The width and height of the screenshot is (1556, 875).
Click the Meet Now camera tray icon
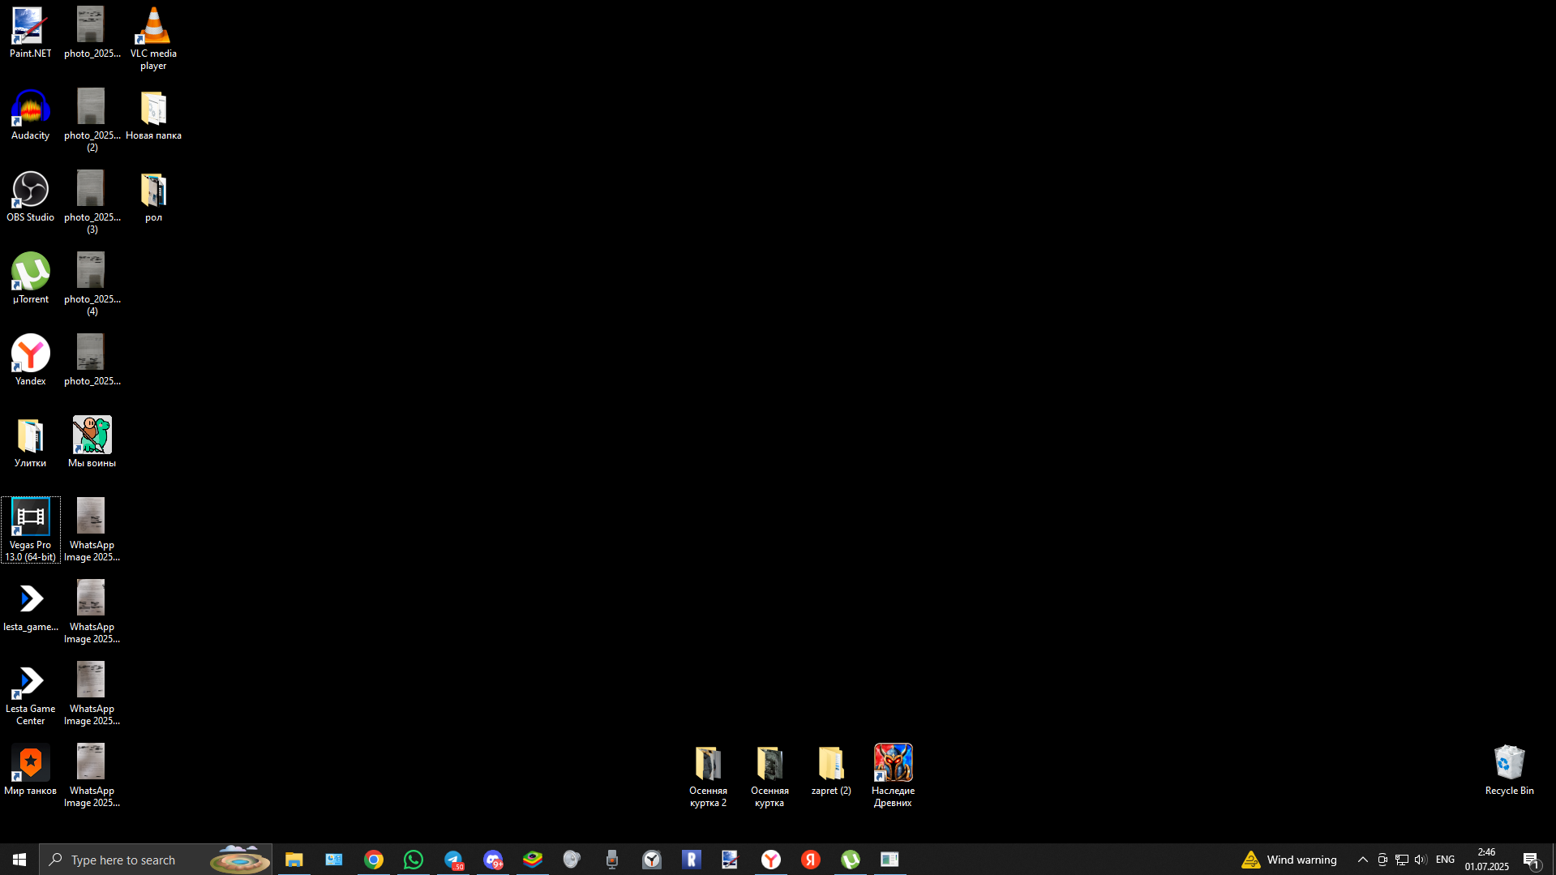1382,860
